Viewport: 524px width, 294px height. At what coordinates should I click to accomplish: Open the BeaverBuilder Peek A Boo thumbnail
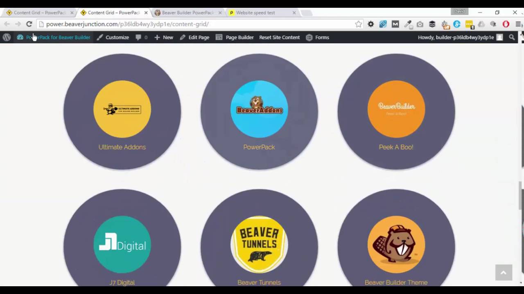[396, 109]
